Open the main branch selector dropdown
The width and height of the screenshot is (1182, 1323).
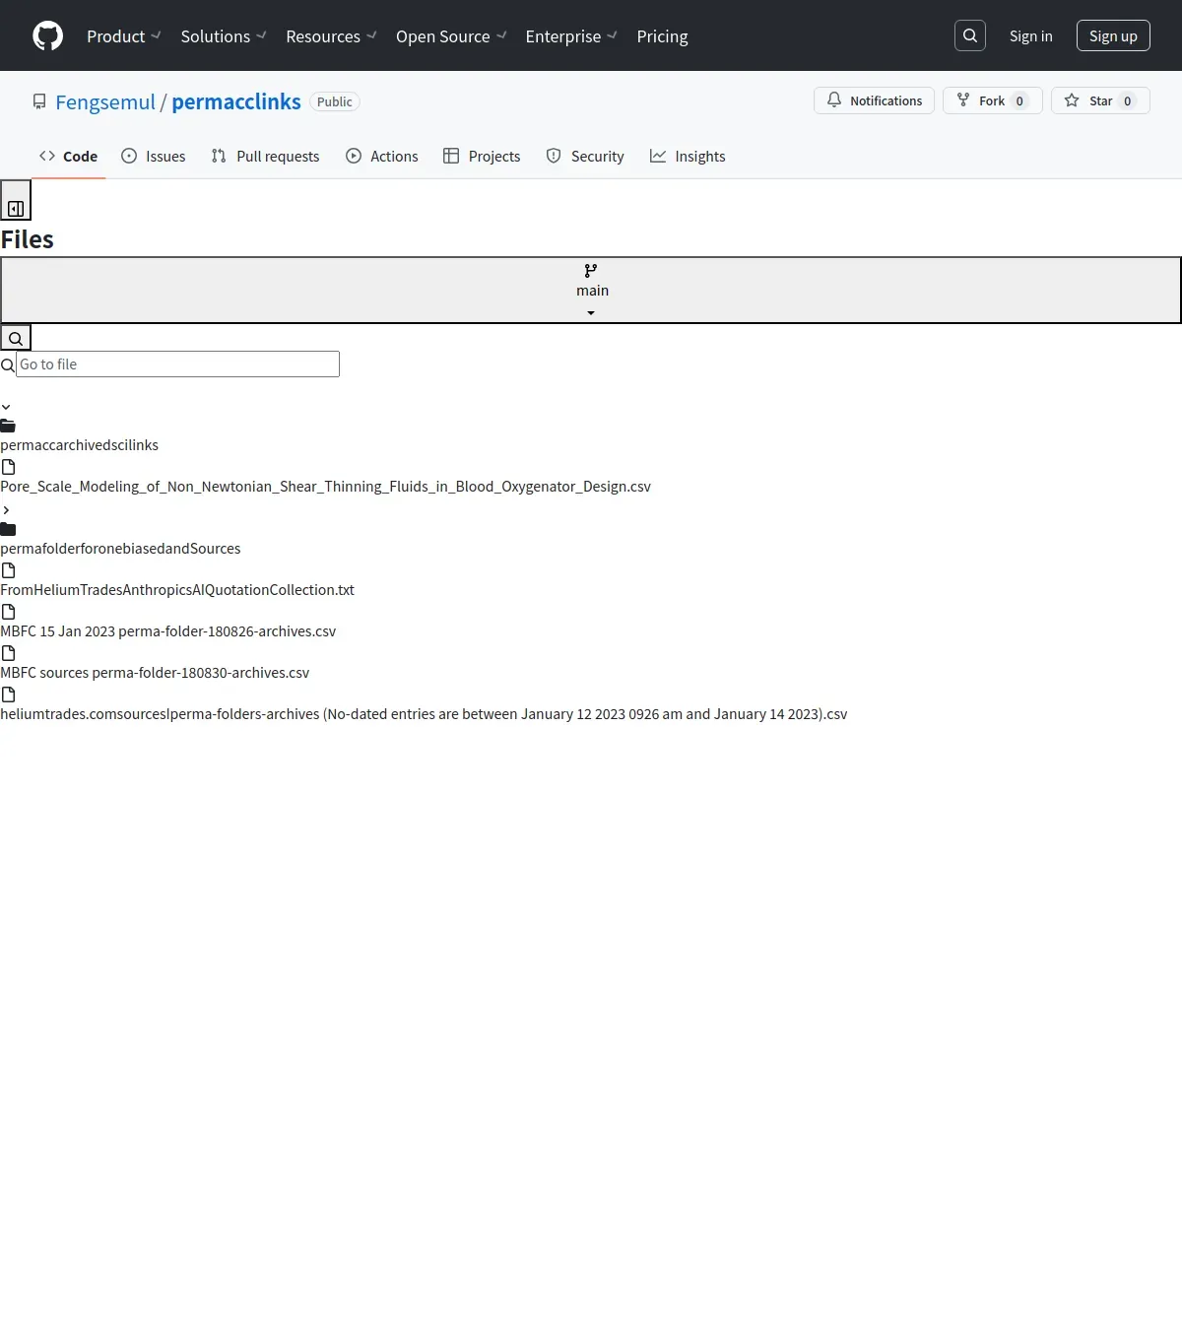pyautogui.click(x=591, y=291)
